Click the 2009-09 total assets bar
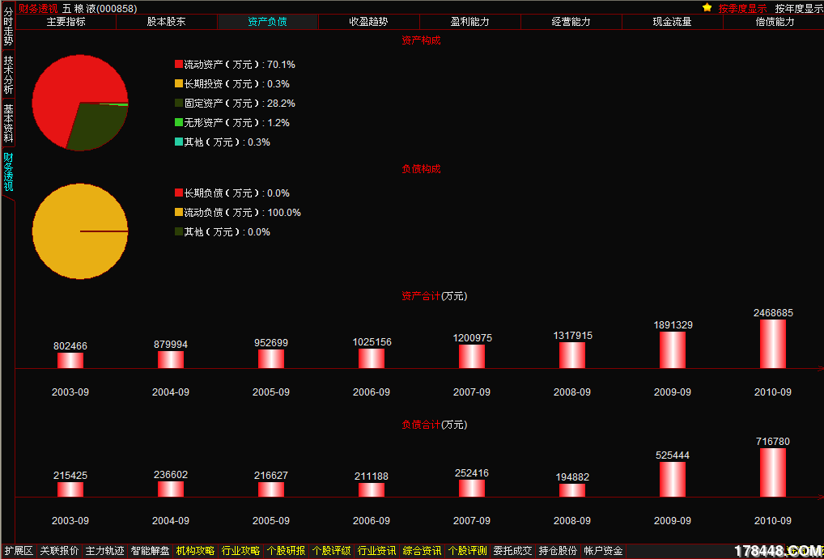Screen dimensions: 824x559 672,350
